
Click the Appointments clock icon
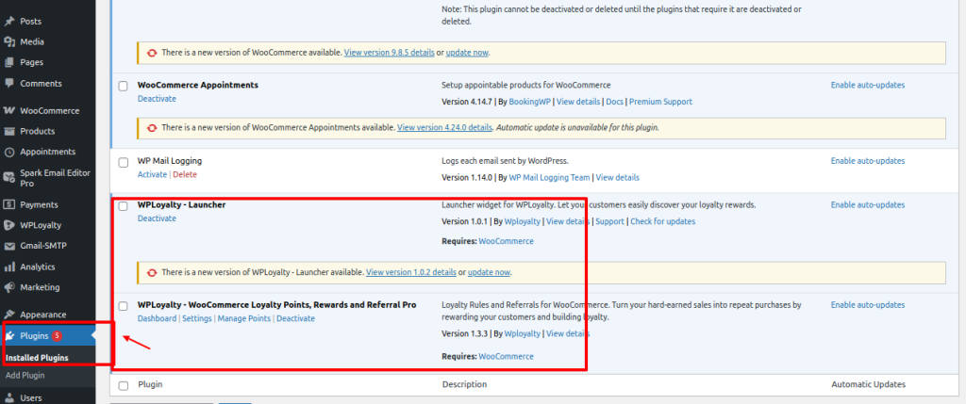tap(9, 152)
